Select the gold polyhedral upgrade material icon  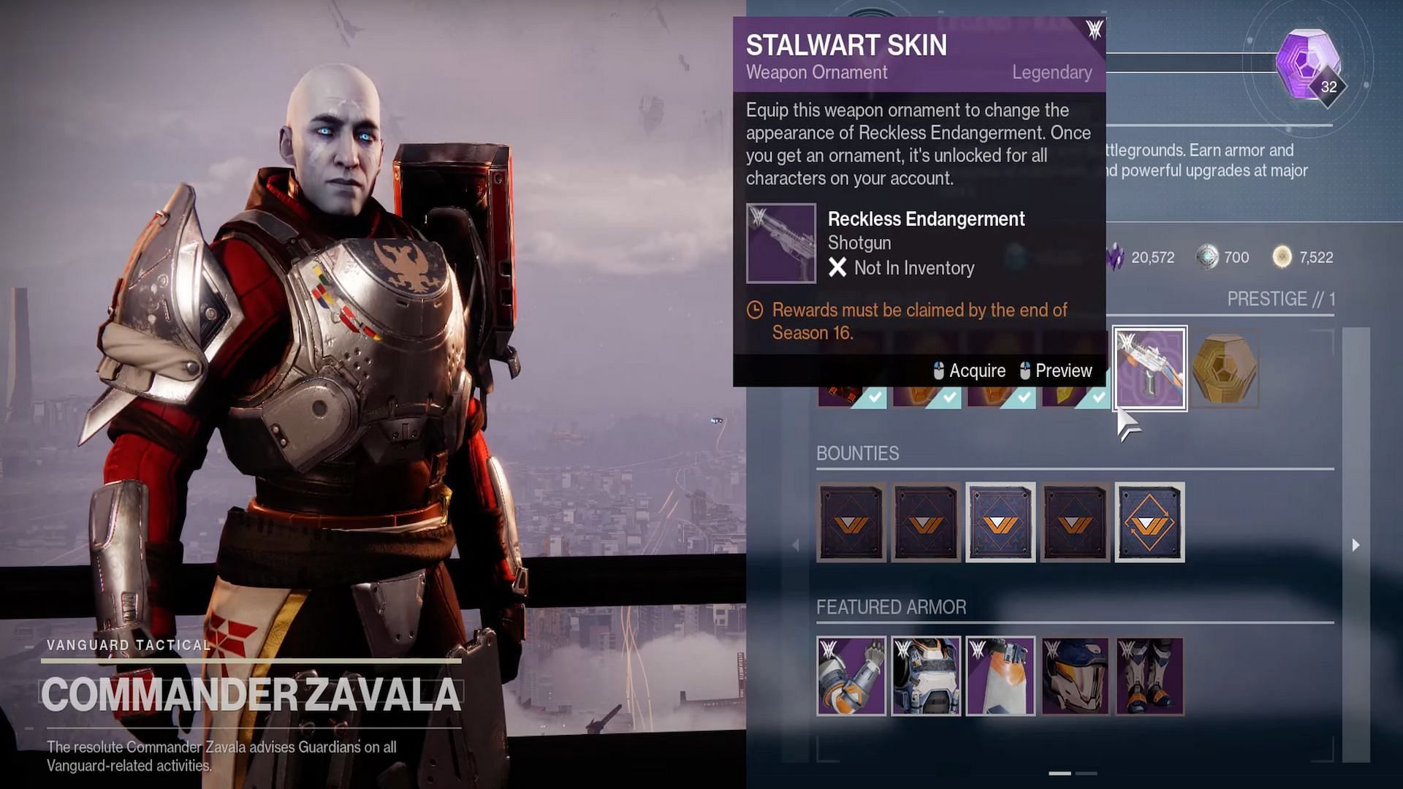coord(1225,370)
